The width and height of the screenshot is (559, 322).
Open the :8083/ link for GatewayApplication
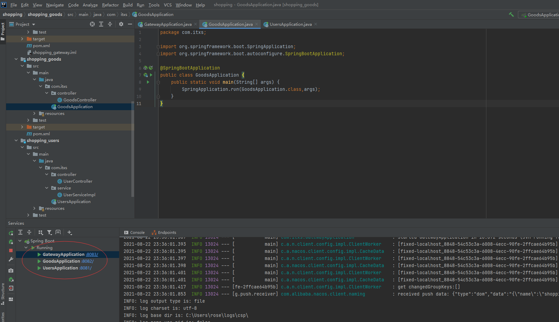pyautogui.click(x=92, y=254)
